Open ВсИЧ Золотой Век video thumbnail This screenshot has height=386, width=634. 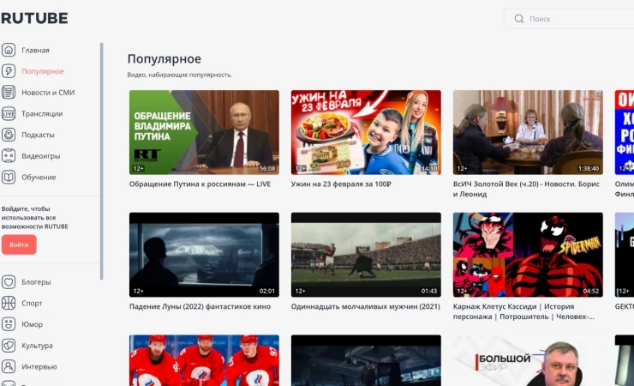(528, 132)
